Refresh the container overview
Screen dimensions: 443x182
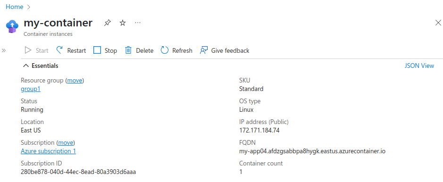[176, 50]
